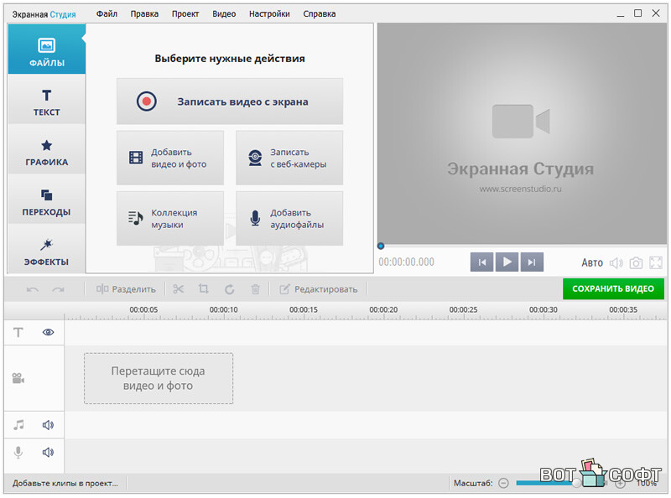
Task: Click the crop icon
Action: (204, 289)
